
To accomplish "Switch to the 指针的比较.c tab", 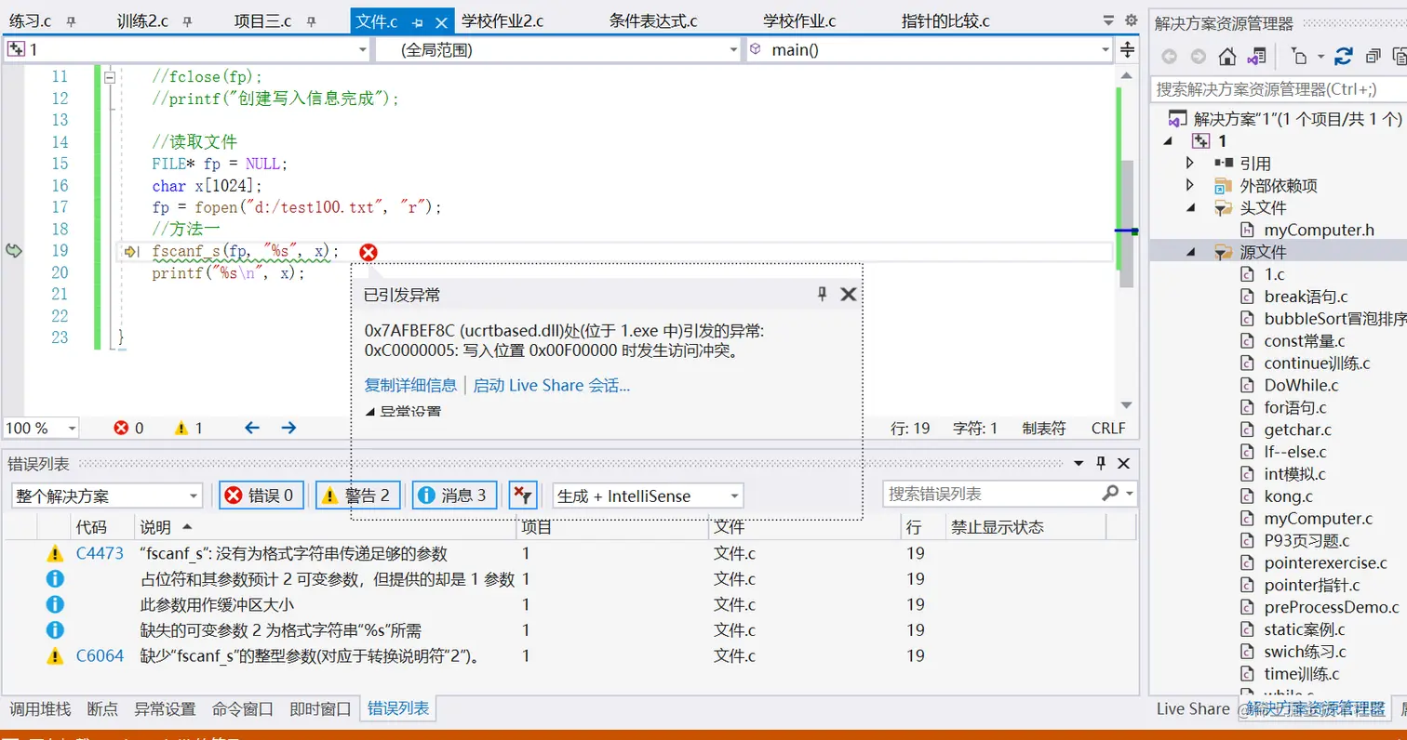I will click(x=945, y=21).
